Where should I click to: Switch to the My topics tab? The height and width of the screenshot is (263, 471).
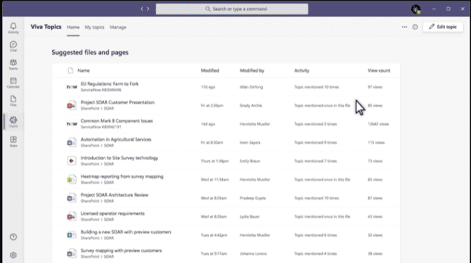pos(95,27)
